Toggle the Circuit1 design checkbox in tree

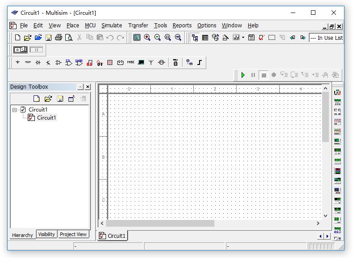point(23,109)
